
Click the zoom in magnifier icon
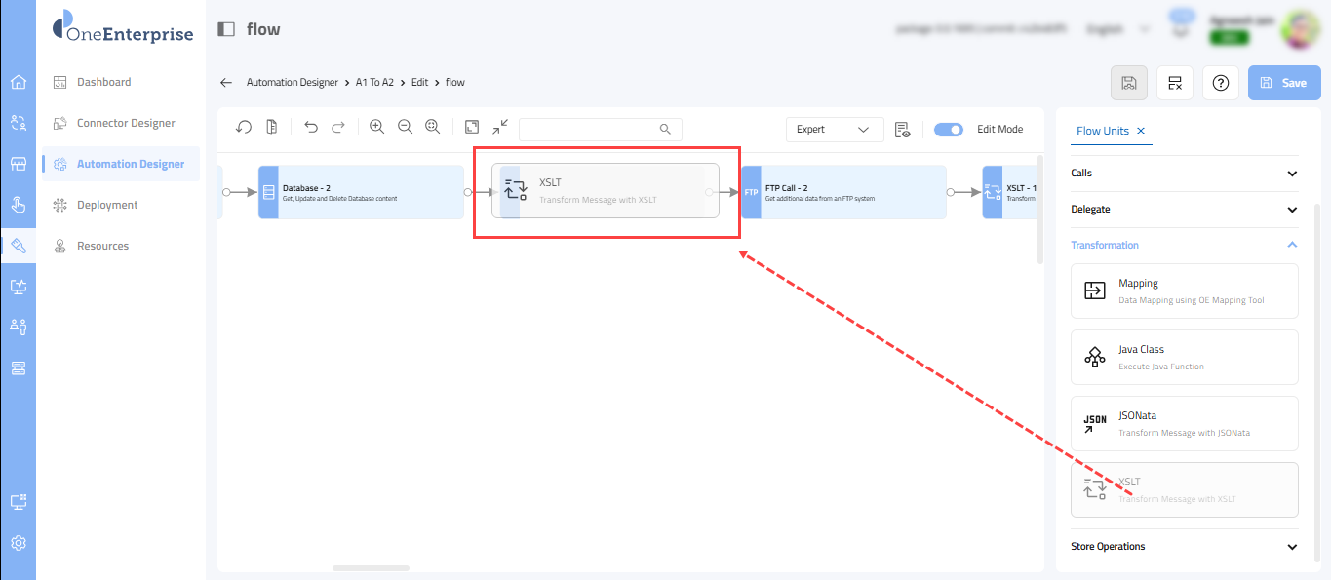pos(376,128)
